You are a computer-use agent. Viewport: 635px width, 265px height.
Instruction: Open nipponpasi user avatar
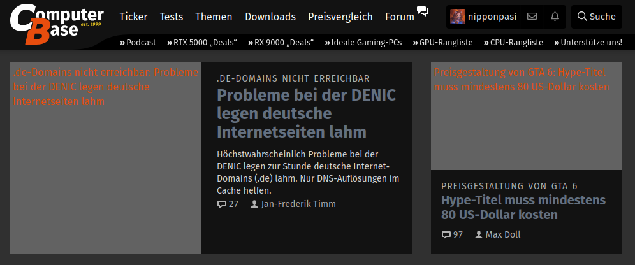click(458, 17)
